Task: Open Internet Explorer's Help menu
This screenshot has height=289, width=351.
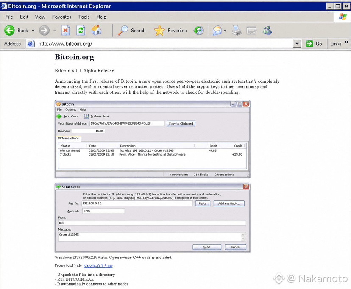Action: tap(101, 17)
